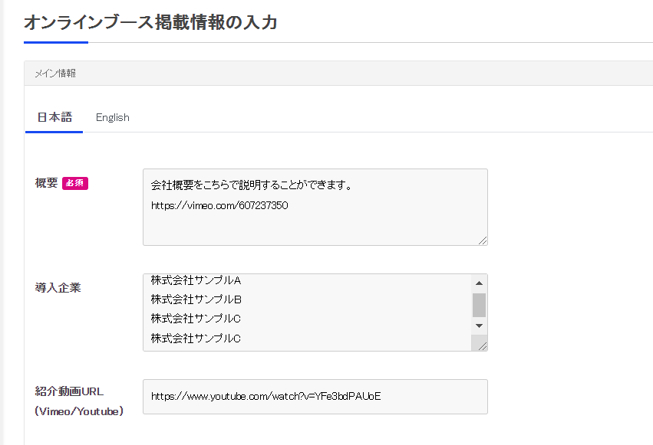Click the メイン情報 section header
The image size is (653, 445).
point(55,74)
